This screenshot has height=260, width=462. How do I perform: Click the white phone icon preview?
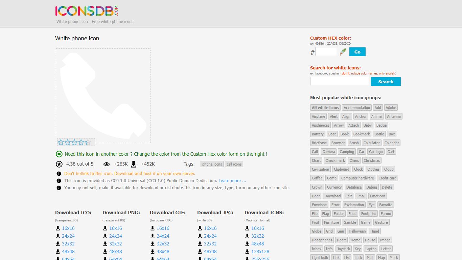pyautogui.click(x=103, y=96)
